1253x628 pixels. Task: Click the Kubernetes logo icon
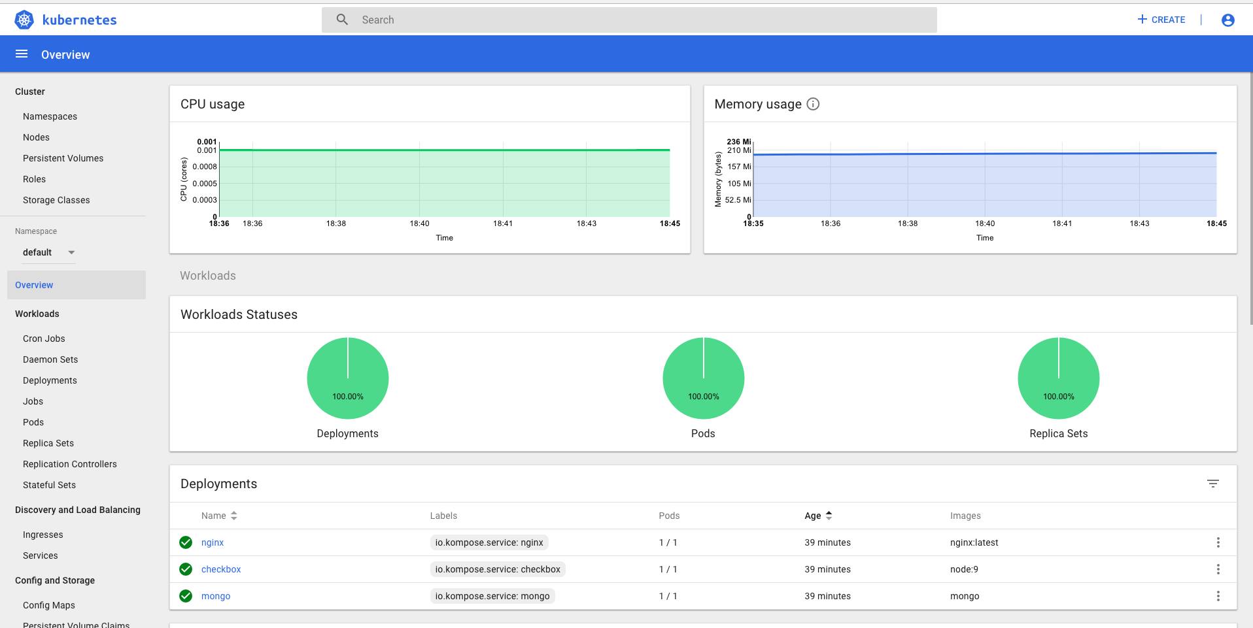coord(24,20)
